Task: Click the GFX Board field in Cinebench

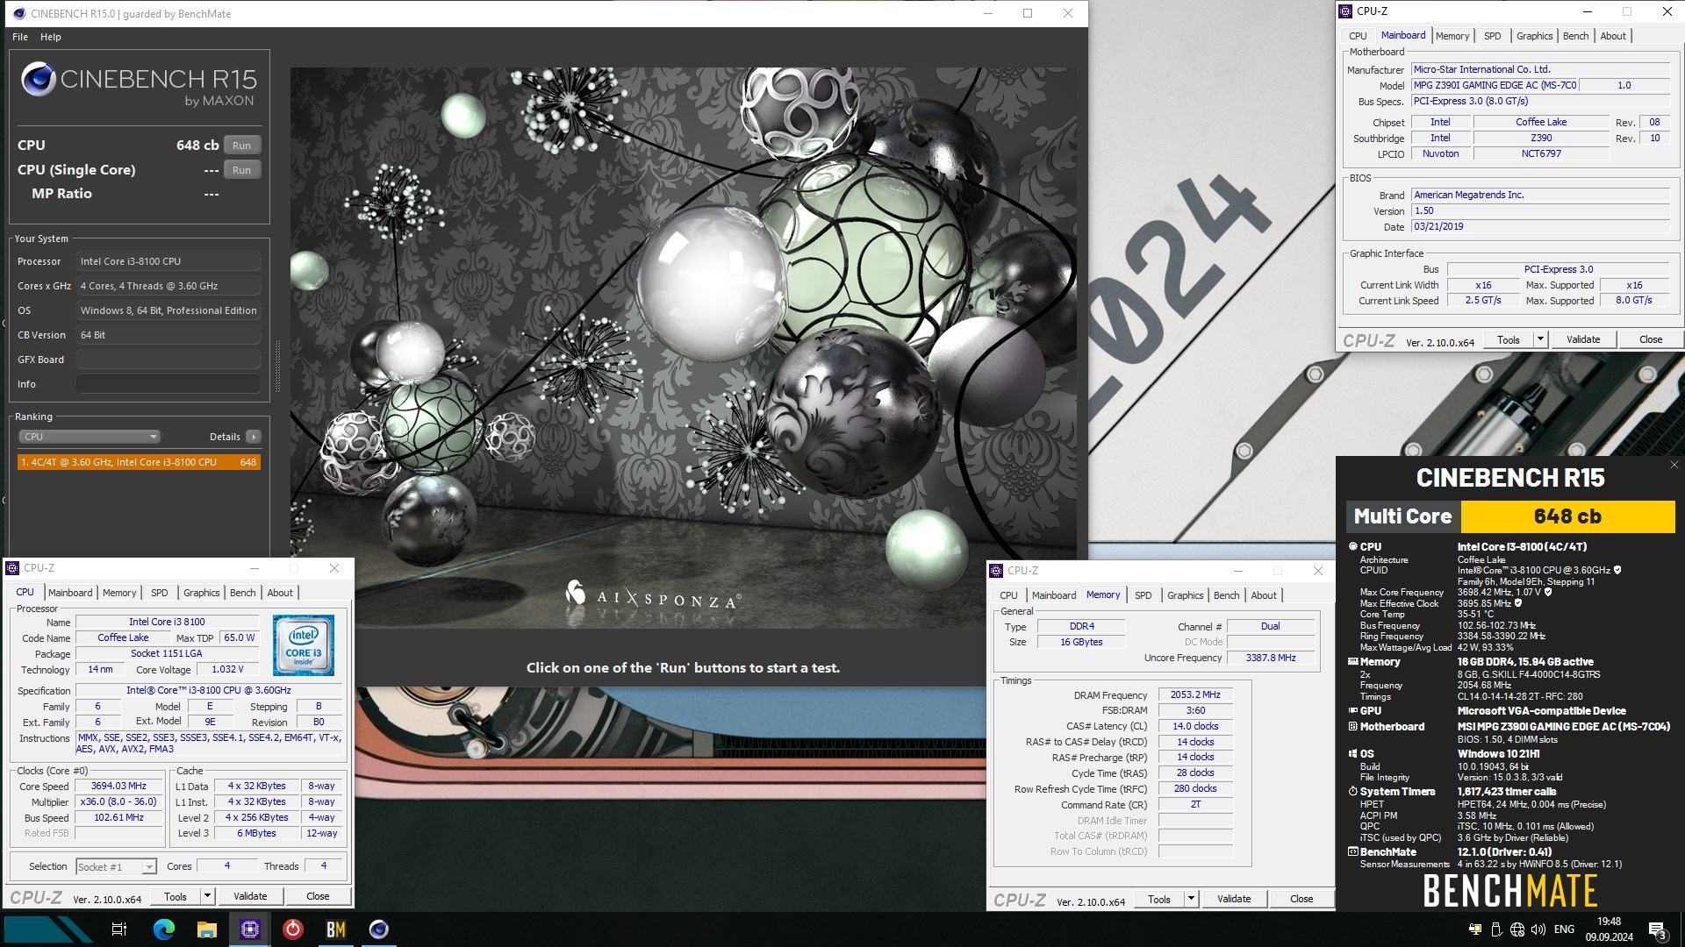Action: (x=168, y=360)
